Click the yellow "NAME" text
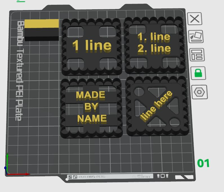Viewport: 224px width, 192px height. [92, 118]
